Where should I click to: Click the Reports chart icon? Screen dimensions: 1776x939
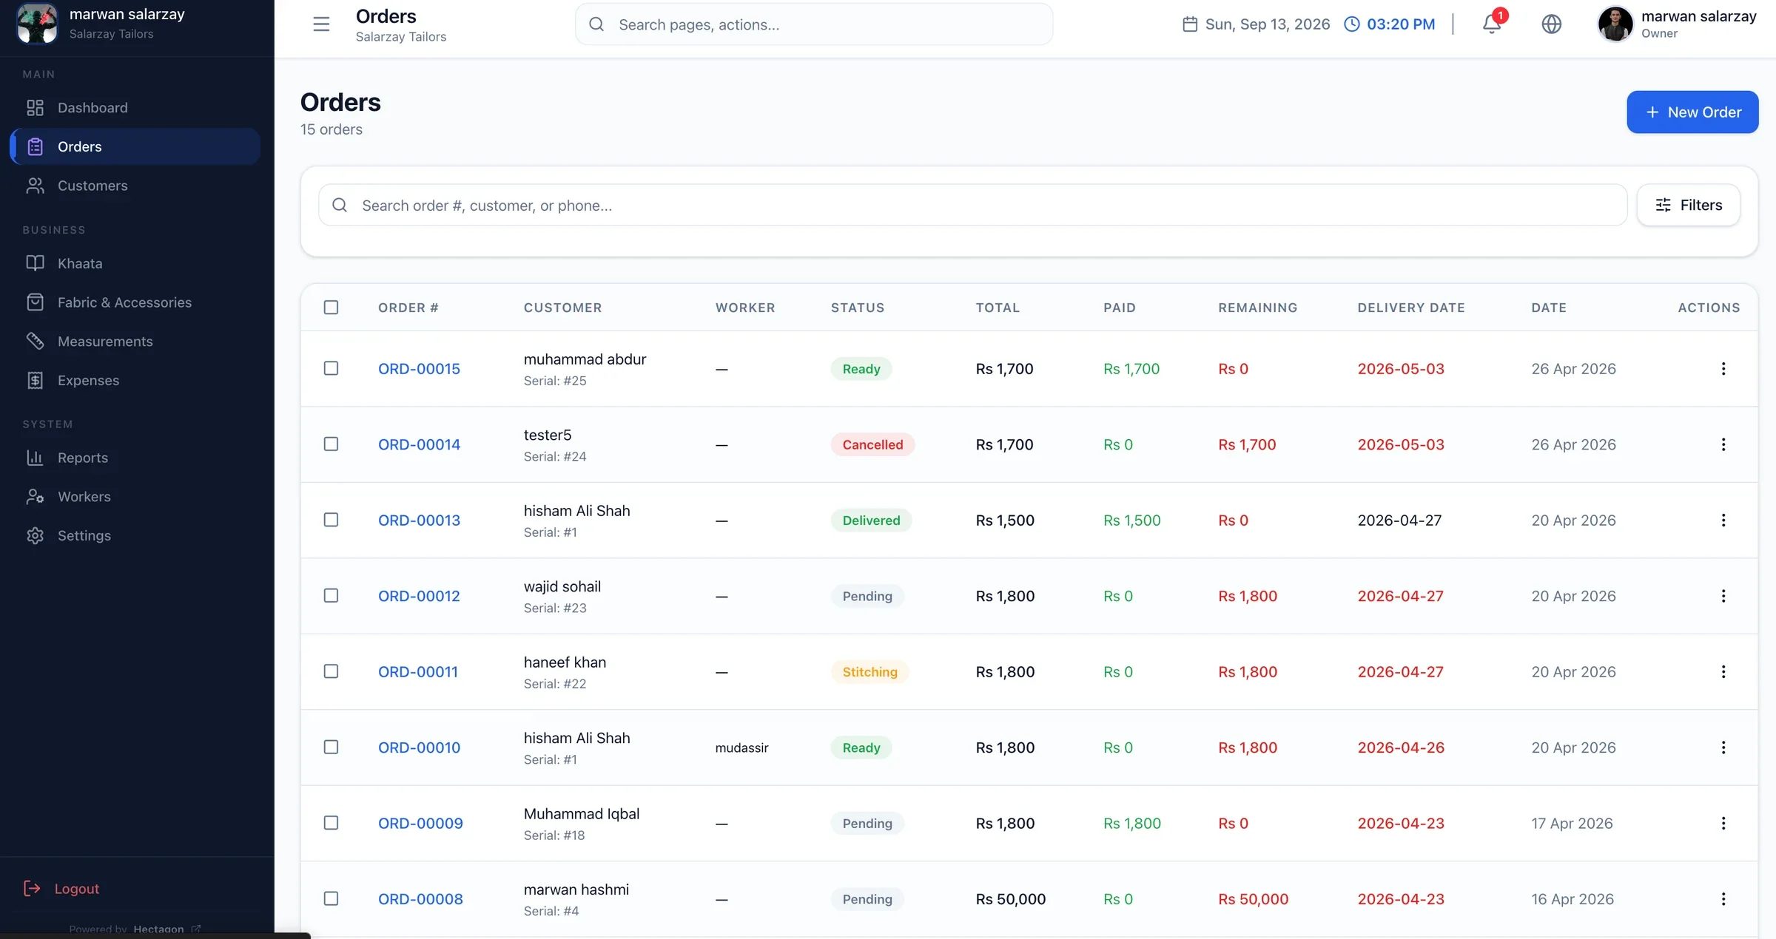point(35,458)
